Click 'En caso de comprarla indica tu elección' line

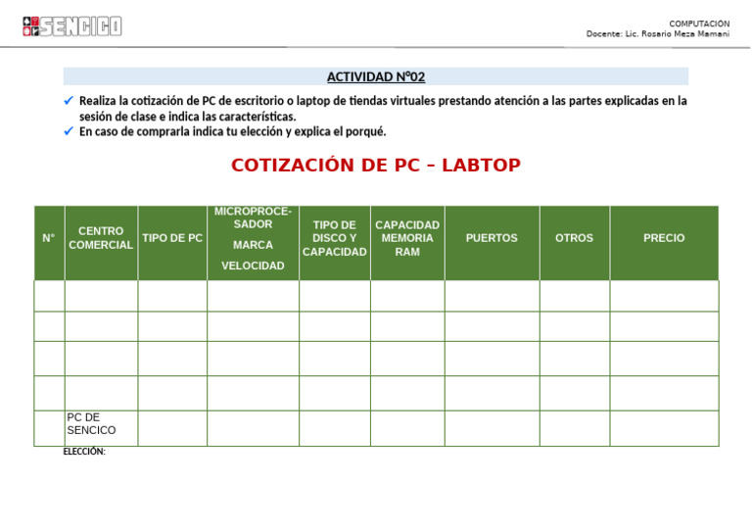coord(233,131)
